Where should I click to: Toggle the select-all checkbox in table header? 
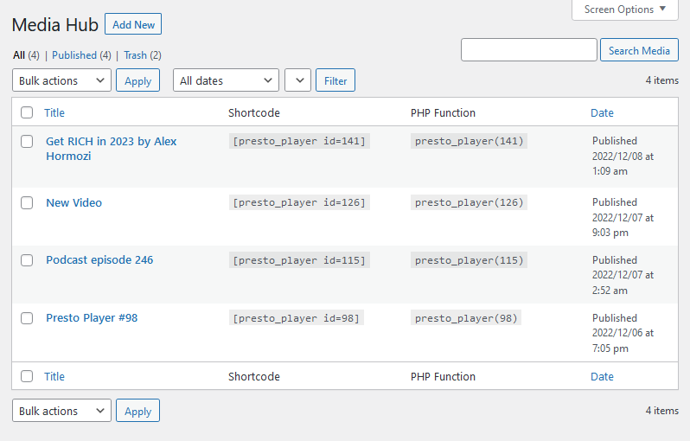pos(27,112)
